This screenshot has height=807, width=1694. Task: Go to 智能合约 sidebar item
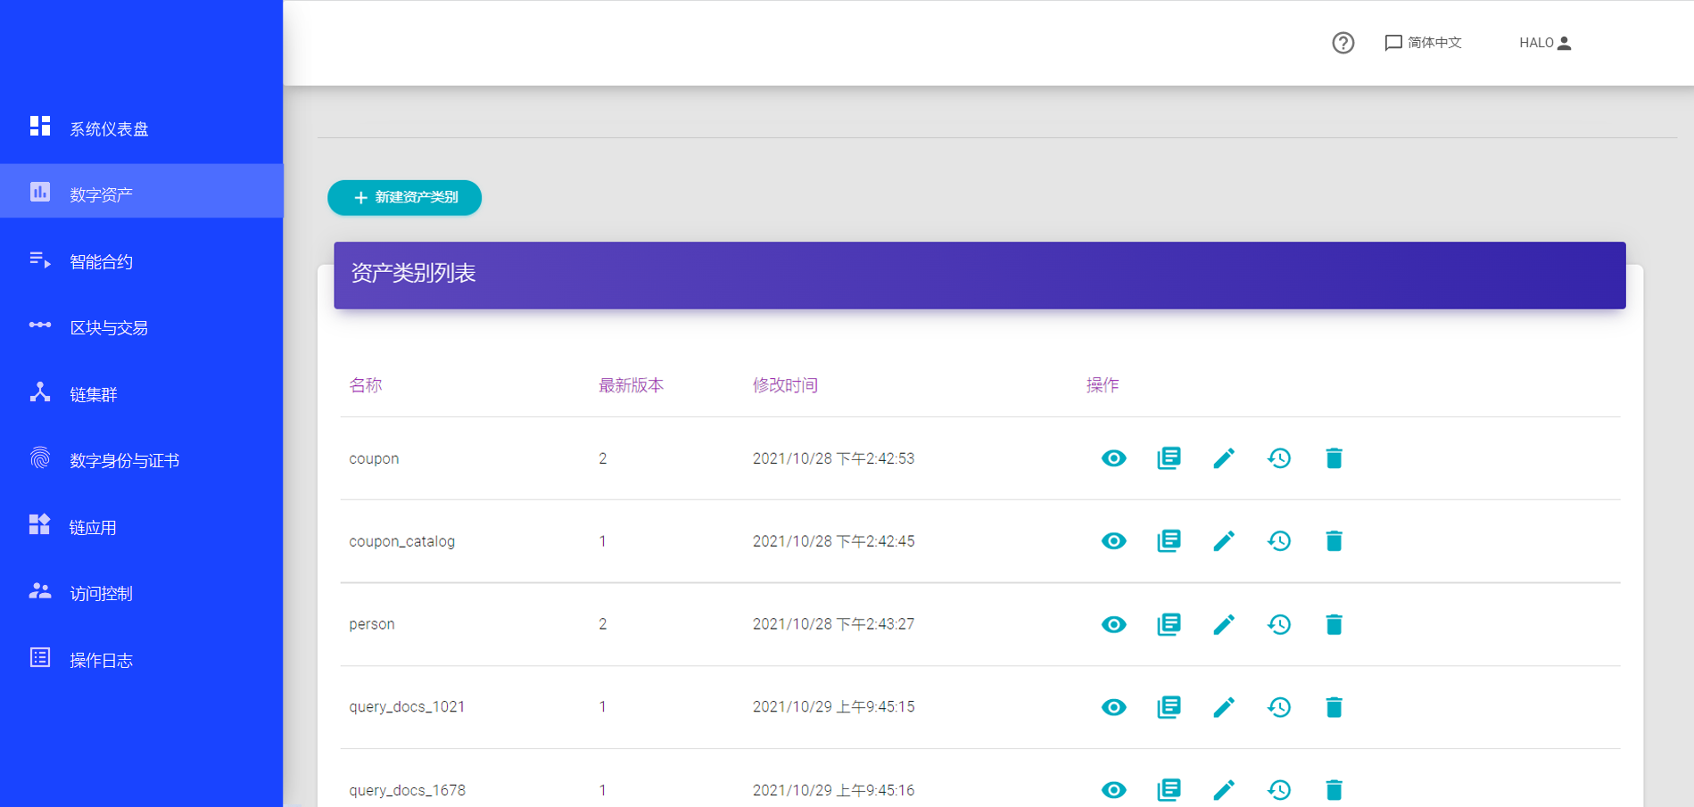[101, 261]
